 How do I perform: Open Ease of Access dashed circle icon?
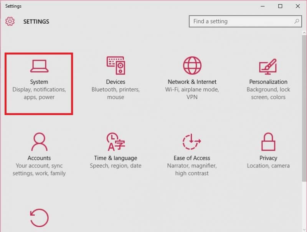point(192,142)
